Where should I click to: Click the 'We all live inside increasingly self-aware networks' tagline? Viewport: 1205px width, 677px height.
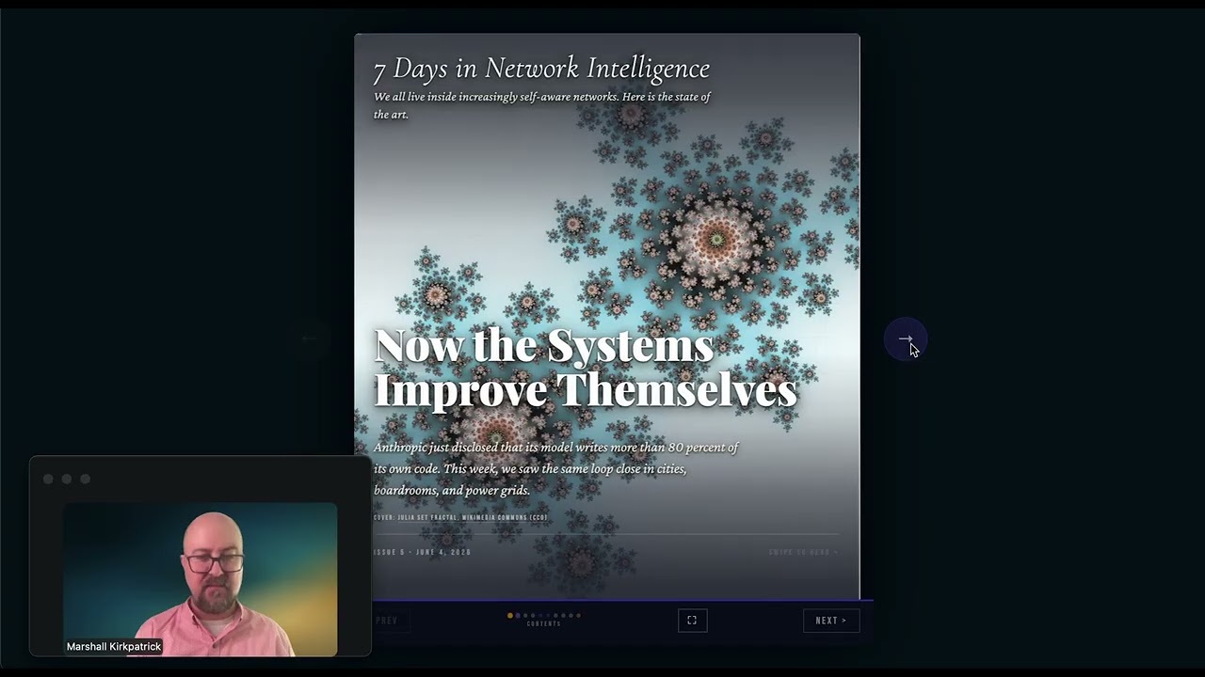coord(542,105)
